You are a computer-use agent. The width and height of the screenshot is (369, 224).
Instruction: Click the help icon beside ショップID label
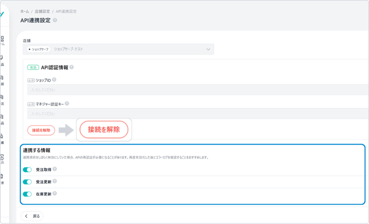tap(54, 80)
